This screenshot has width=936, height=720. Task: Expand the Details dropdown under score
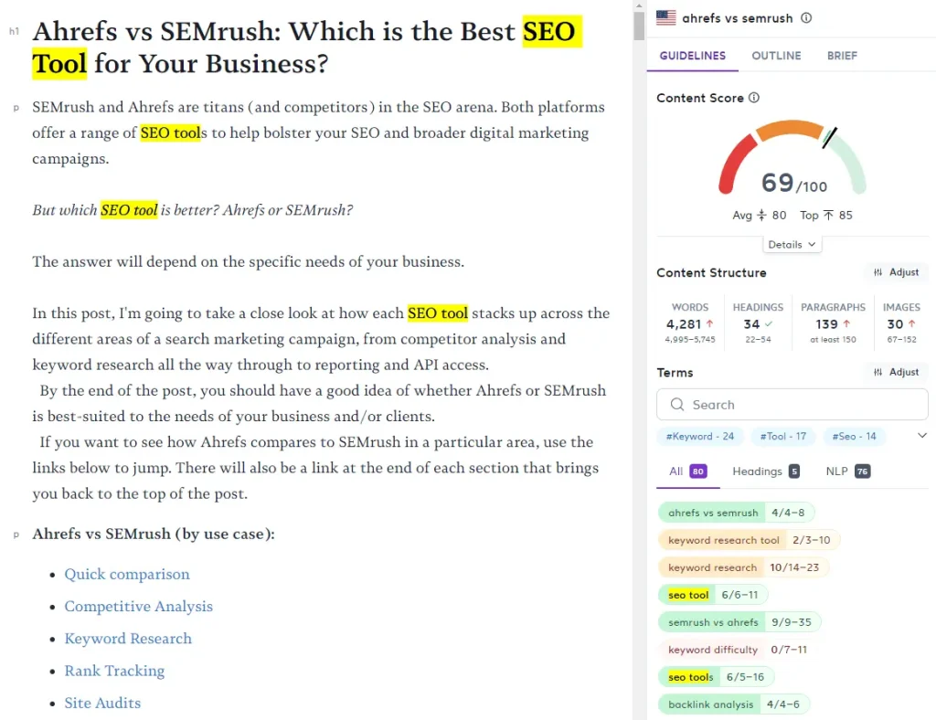pyautogui.click(x=792, y=245)
